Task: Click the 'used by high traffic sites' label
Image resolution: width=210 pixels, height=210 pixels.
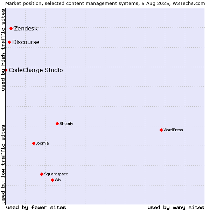Action: point(3,50)
